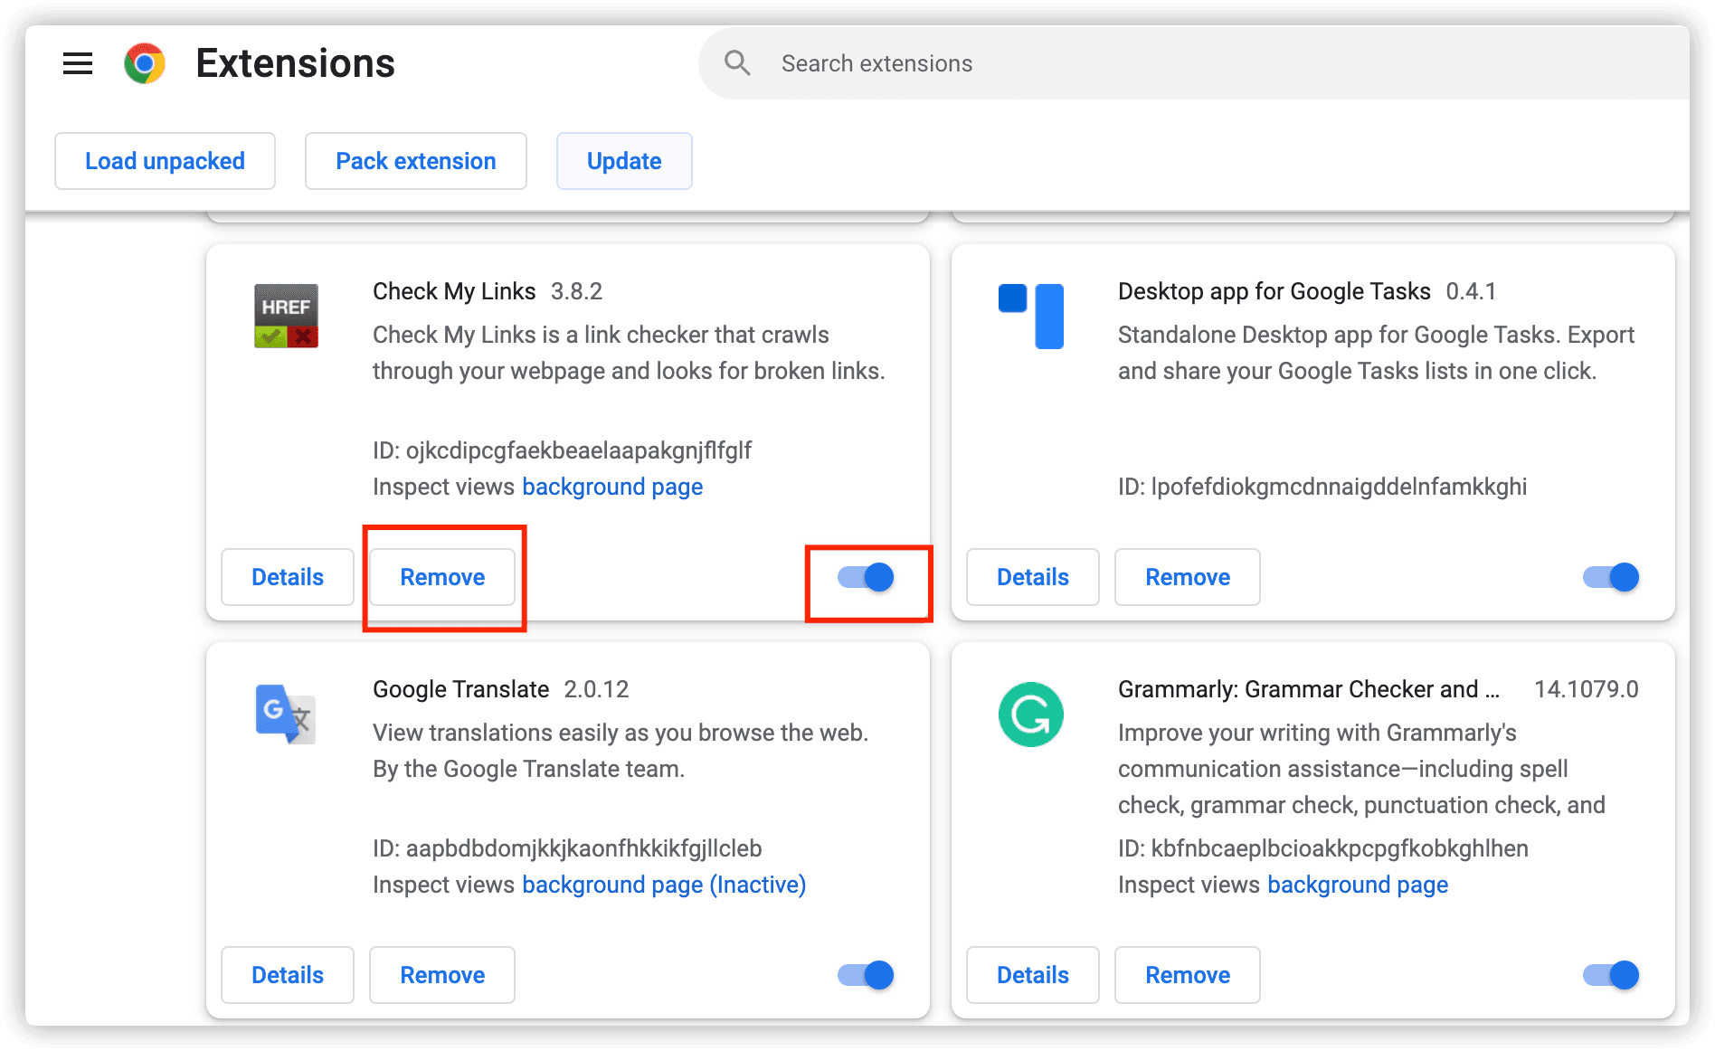The width and height of the screenshot is (1715, 1051).
Task: Disable the Google Translate extension toggle
Action: coord(865,975)
